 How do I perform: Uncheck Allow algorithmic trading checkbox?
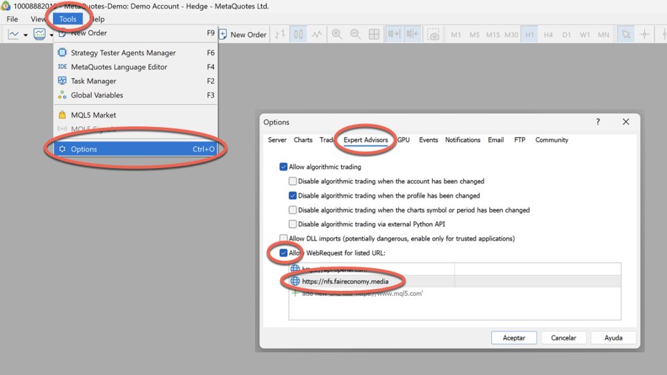click(x=283, y=167)
